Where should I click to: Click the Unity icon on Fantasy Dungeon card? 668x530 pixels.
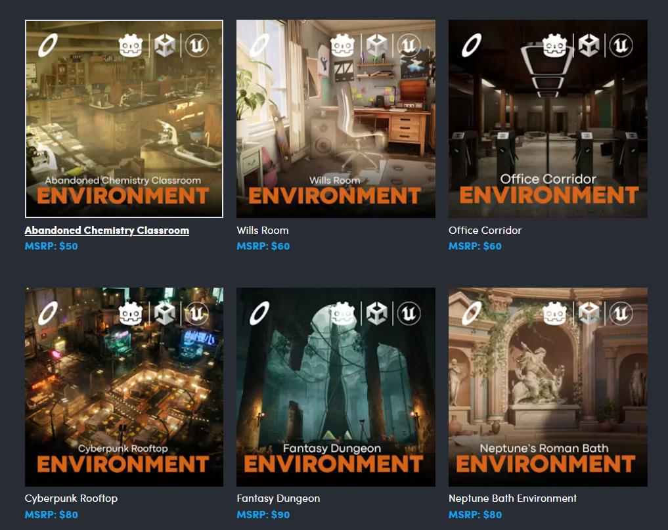[x=376, y=313]
